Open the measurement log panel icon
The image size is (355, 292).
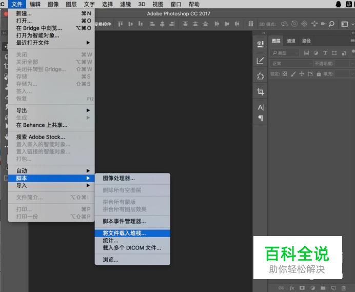coord(261,60)
